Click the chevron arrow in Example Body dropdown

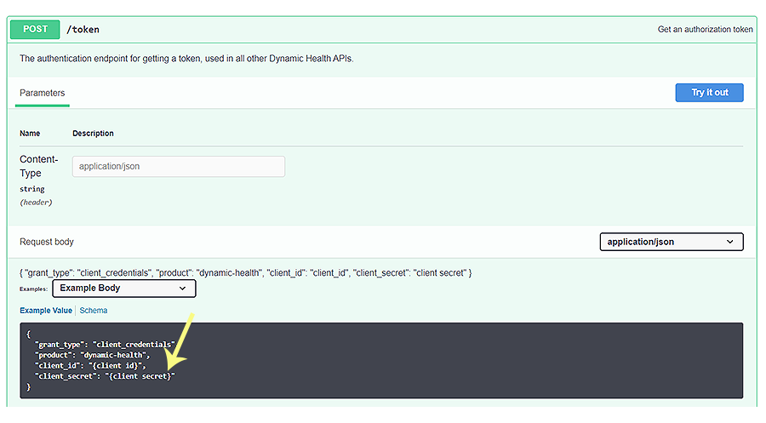pos(182,289)
